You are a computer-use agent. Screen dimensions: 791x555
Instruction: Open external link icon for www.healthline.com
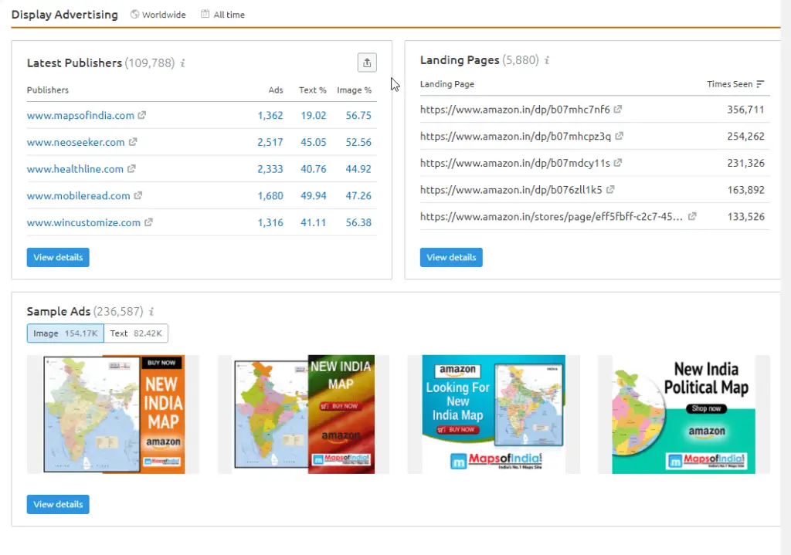point(131,168)
